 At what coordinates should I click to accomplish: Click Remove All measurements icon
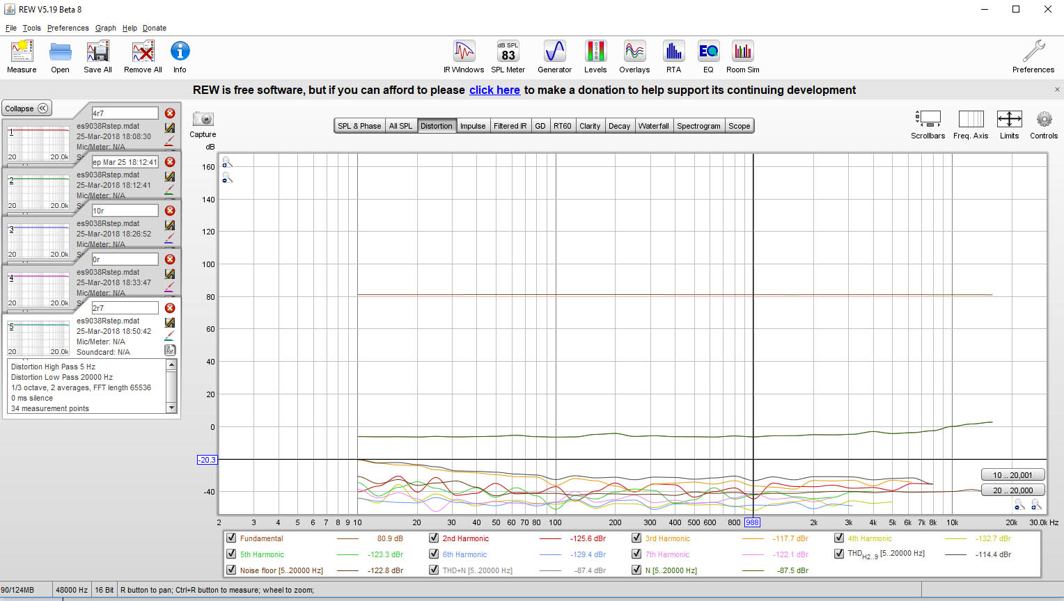[143, 51]
